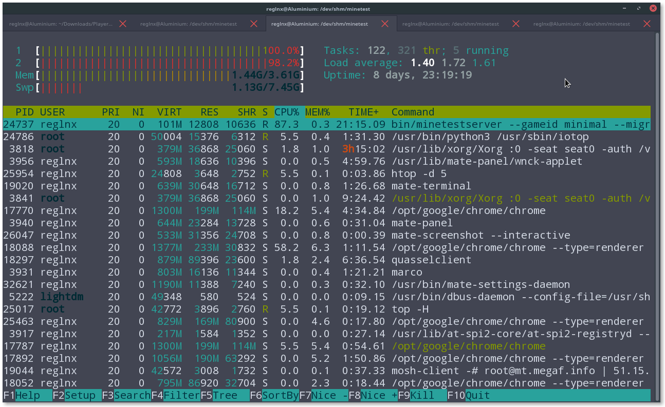Click the Swp usage meter bar
Image resolution: width=665 pixels, height=407 pixels.
(170, 87)
